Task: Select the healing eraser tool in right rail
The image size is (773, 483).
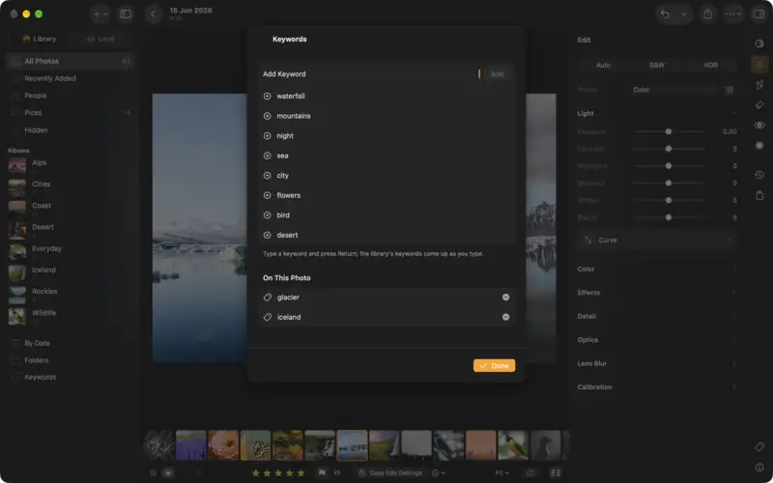Action: [759, 105]
